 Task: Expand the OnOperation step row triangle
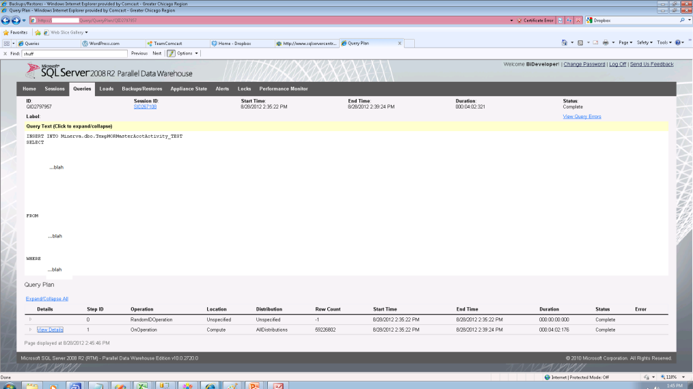[31, 330]
